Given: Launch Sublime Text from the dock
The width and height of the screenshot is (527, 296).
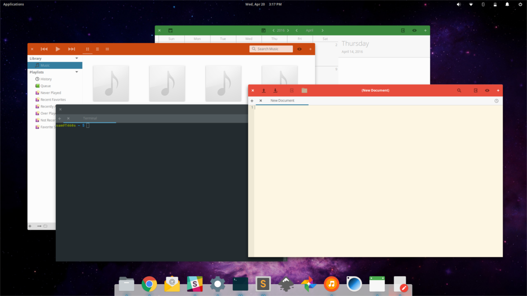Looking at the screenshot, I should tap(263, 284).
